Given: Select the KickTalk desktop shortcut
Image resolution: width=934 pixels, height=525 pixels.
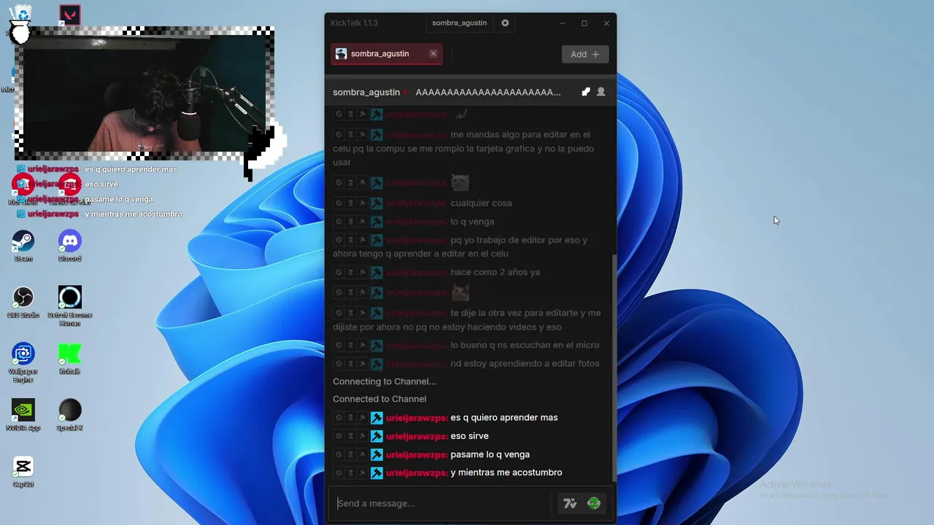Looking at the screenshot, I should click(x=70, y=358).
